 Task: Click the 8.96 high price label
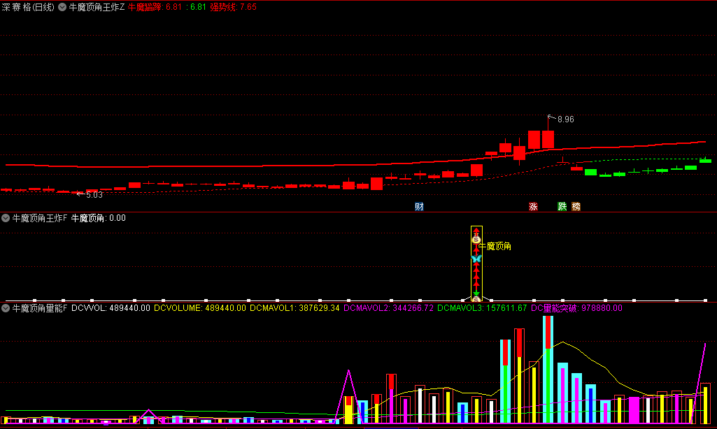(566, 119)
